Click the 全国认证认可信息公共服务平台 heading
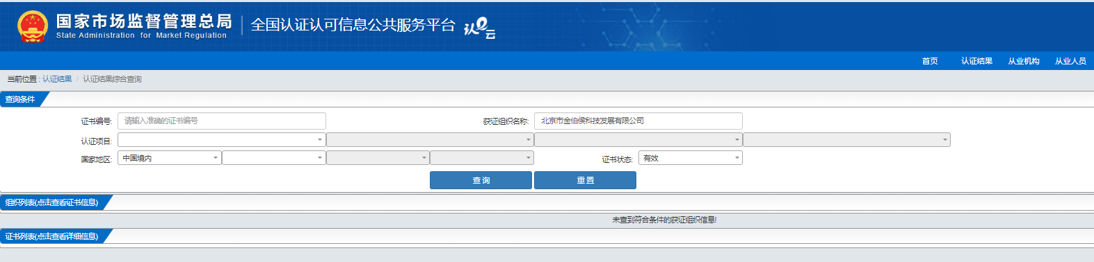Screen dimensions: 1094x262 click(x=353, y=25)
